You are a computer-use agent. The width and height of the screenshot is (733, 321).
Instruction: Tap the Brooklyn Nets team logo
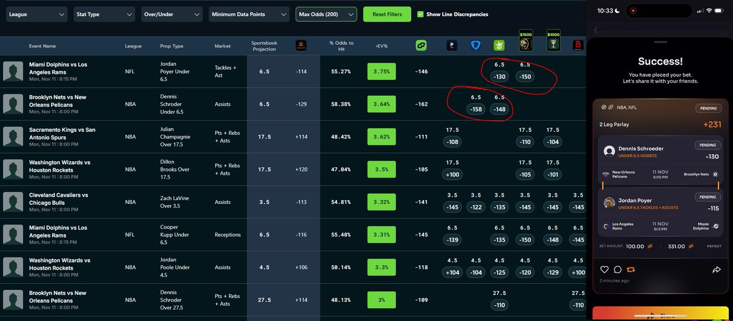click(715, 175)
